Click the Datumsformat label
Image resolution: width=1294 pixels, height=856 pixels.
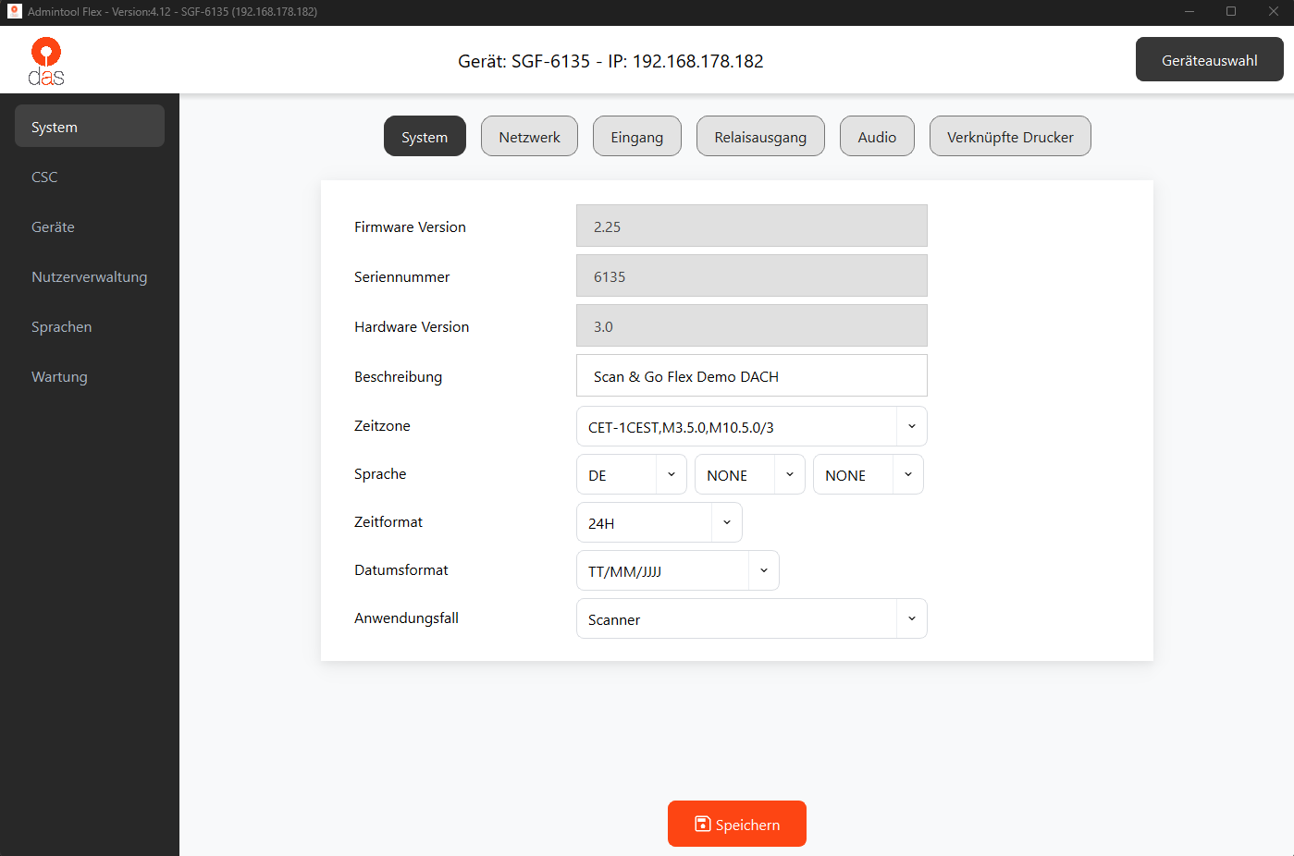[401, 569]
